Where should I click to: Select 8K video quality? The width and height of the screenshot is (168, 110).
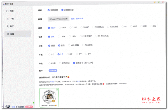click(153, 26)
